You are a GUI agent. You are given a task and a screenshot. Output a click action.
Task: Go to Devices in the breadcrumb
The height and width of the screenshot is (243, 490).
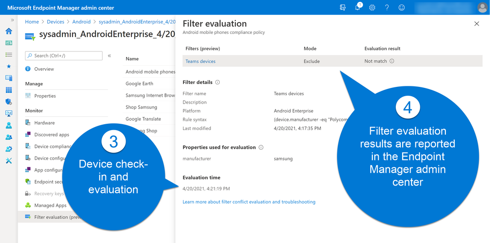(x=55, y=22)
